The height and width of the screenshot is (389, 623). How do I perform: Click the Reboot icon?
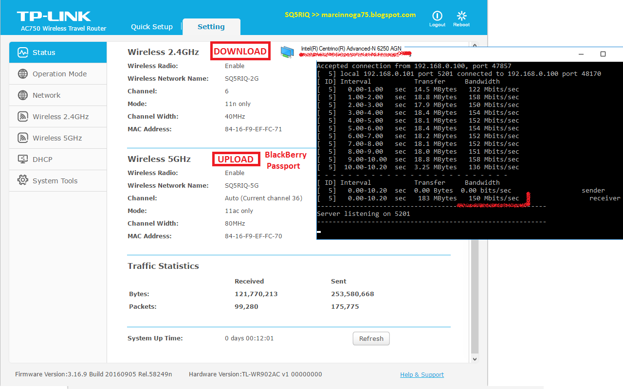tap(461, 16)
